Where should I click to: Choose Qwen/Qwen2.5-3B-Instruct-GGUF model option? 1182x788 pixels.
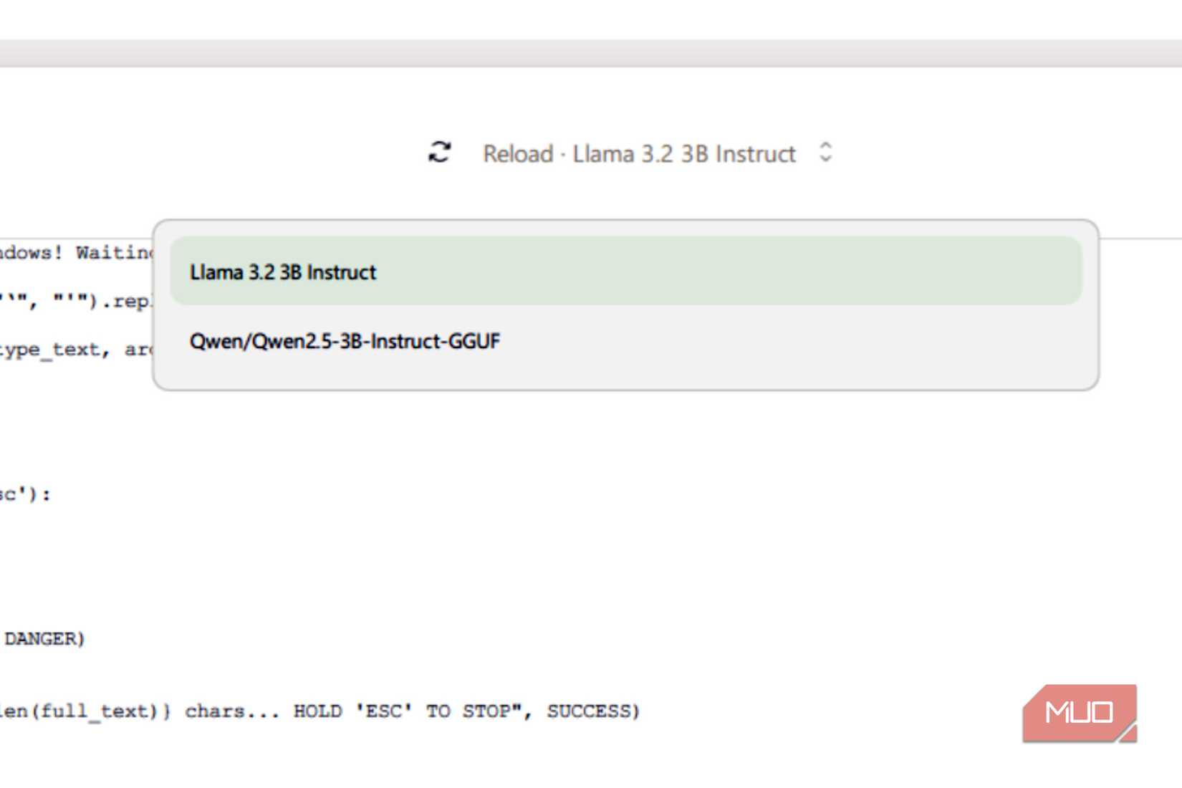tap(625, 341)
